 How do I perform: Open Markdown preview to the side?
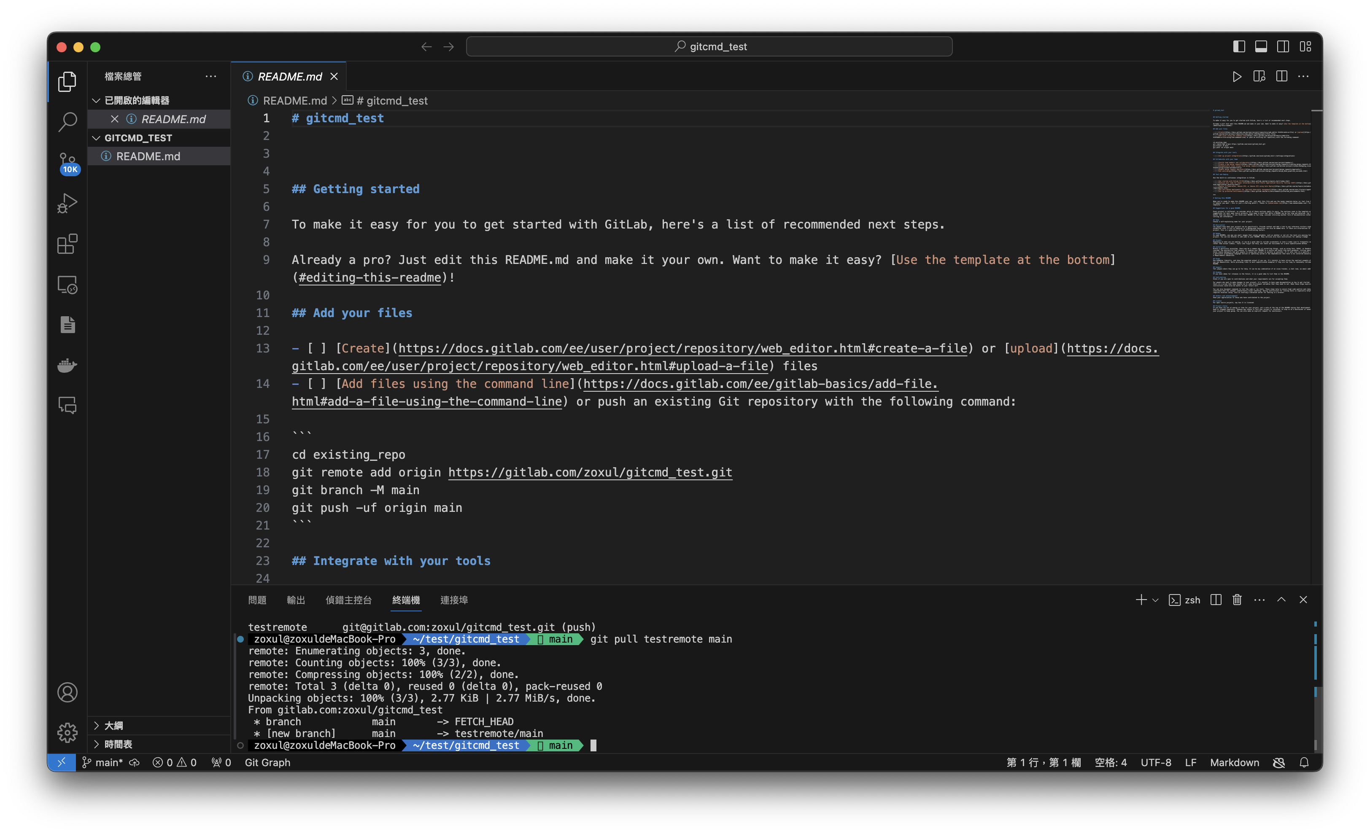(1259, 76)
